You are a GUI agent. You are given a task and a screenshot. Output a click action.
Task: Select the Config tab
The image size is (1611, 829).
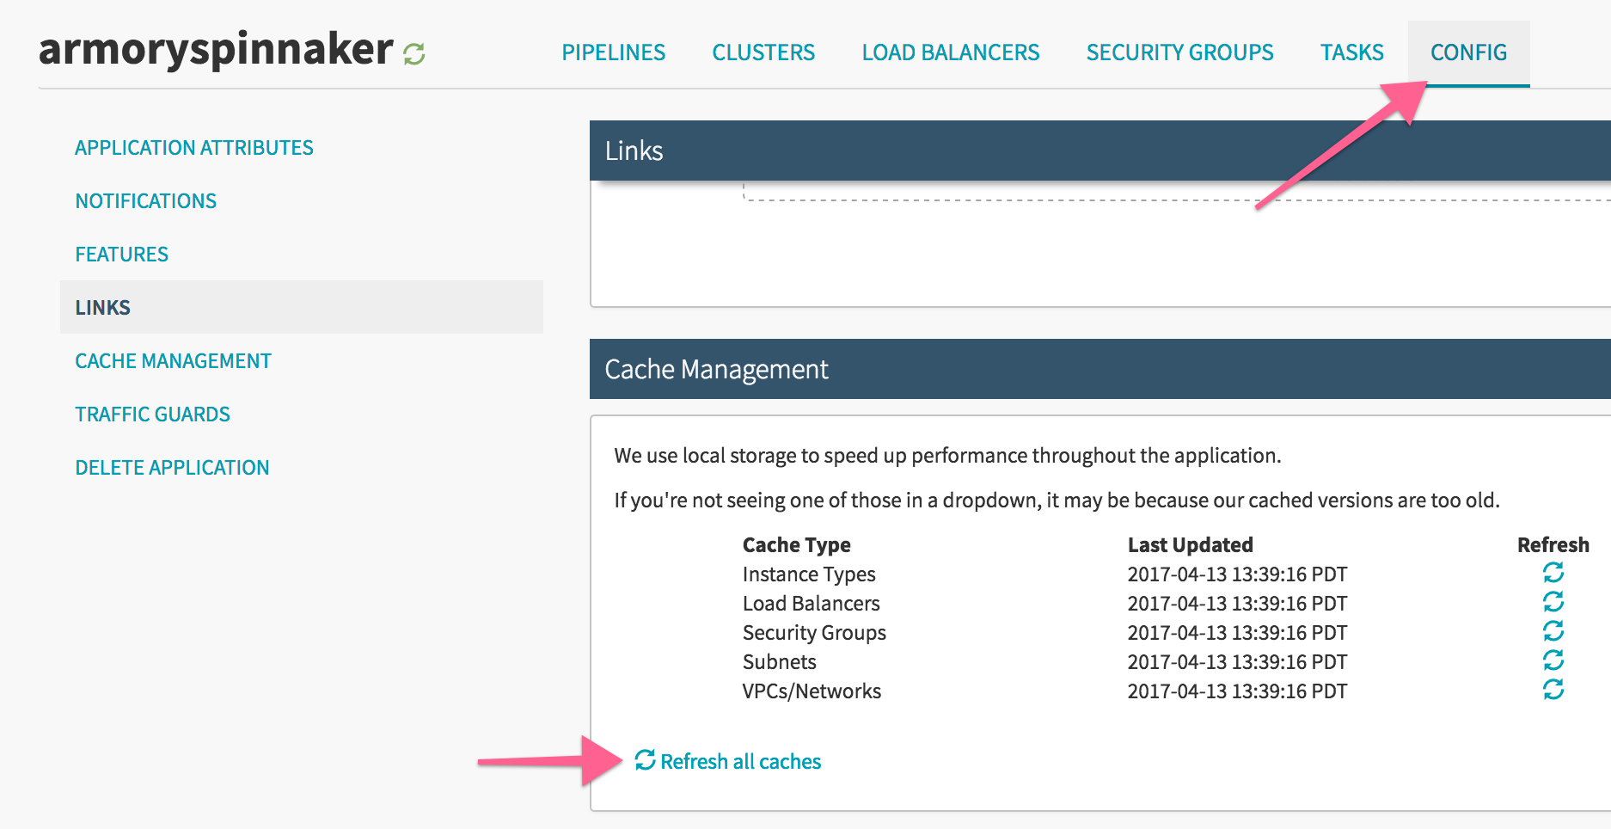click(x=1468, y=52)
